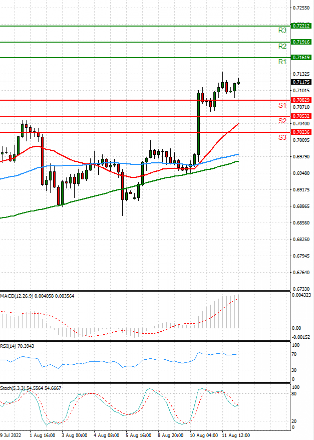Screen dimensions: 314x440
Task: Click the R3 text on the chart
Action: coord(282,30)
